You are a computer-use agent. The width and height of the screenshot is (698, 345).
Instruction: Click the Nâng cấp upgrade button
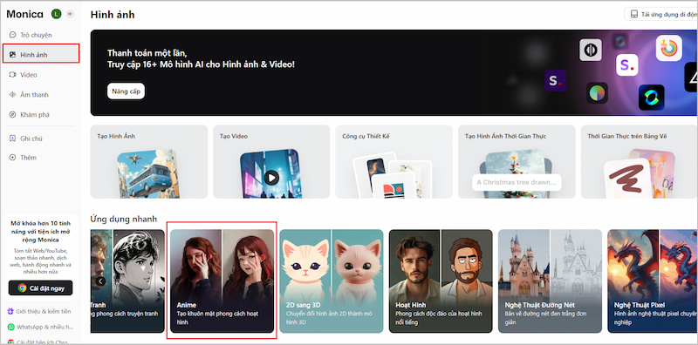point(126,91)
